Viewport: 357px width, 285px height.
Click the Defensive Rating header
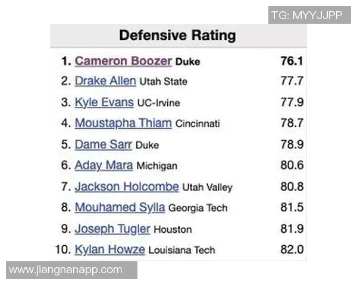pos(177,35)
